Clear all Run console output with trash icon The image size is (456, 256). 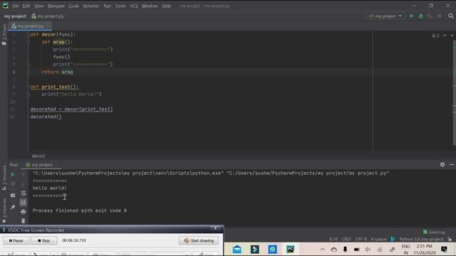point(24,221)
